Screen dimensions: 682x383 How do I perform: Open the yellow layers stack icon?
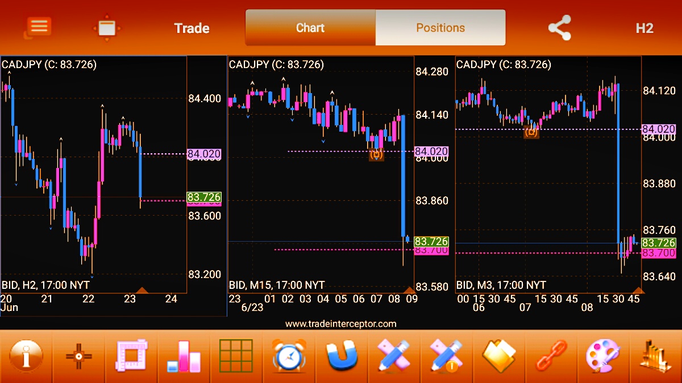point(498,357)
